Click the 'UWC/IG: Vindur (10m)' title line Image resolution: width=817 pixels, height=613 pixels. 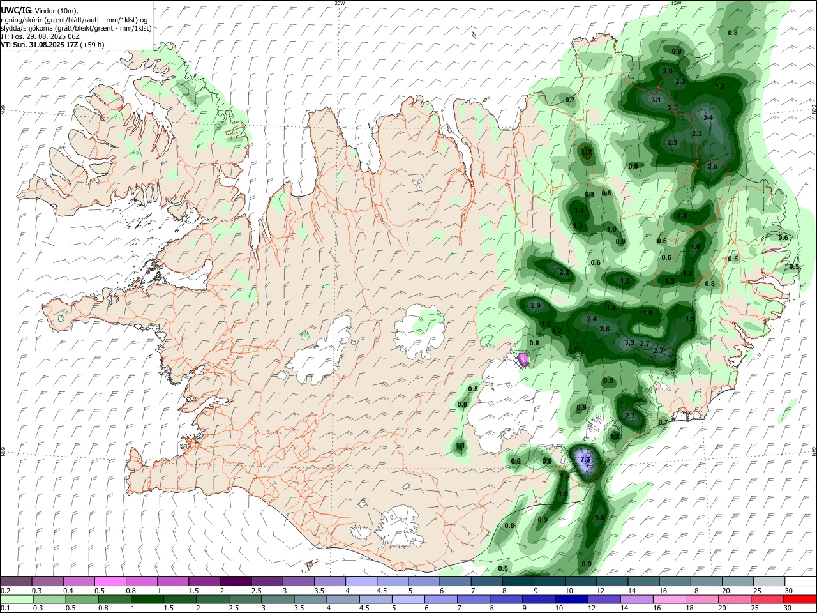(40, 11)
